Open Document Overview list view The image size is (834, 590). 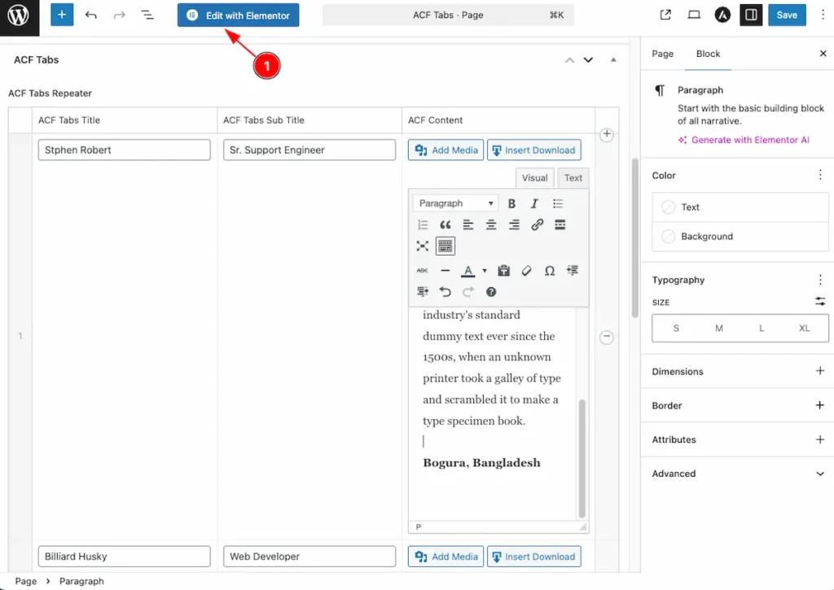tap(147, 15)
